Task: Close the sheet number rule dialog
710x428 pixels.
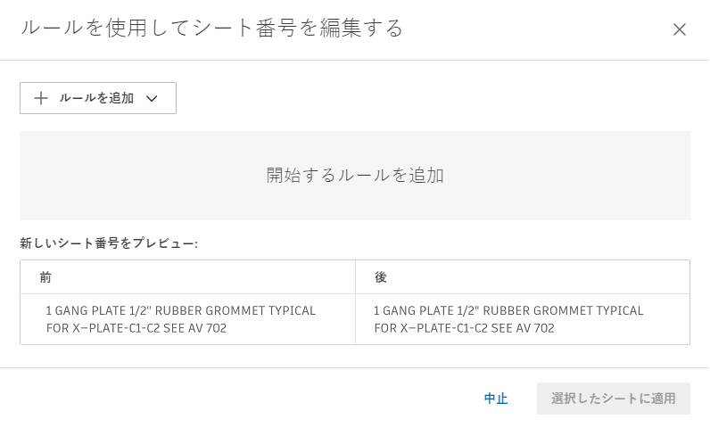Action: [680, 29]
